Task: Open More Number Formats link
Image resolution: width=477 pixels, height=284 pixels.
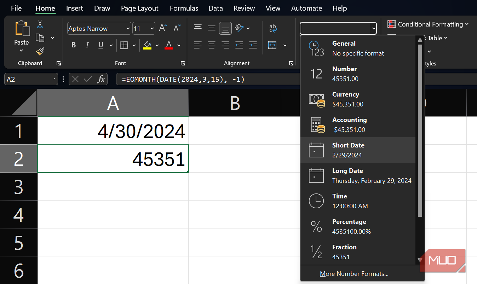Action: point(354,274)
